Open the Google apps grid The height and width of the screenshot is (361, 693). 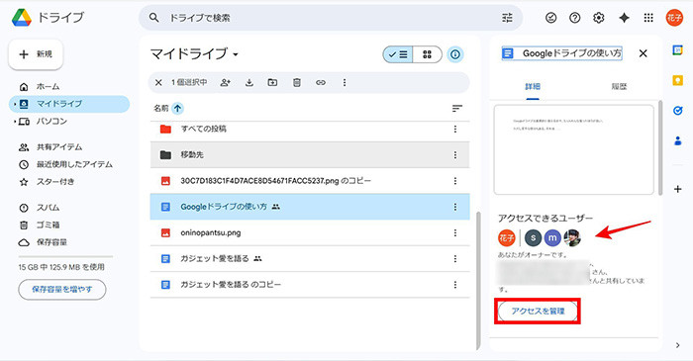(648, 18)
